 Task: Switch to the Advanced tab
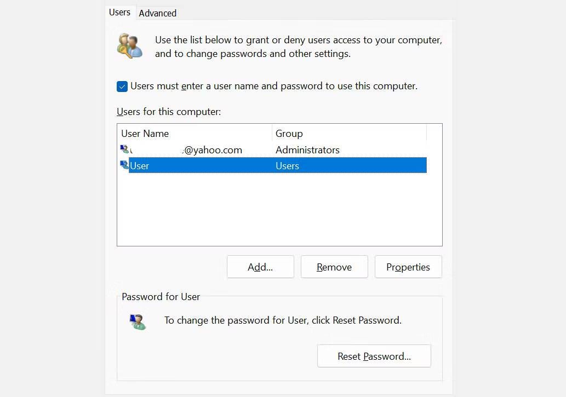tap(157, 13)
